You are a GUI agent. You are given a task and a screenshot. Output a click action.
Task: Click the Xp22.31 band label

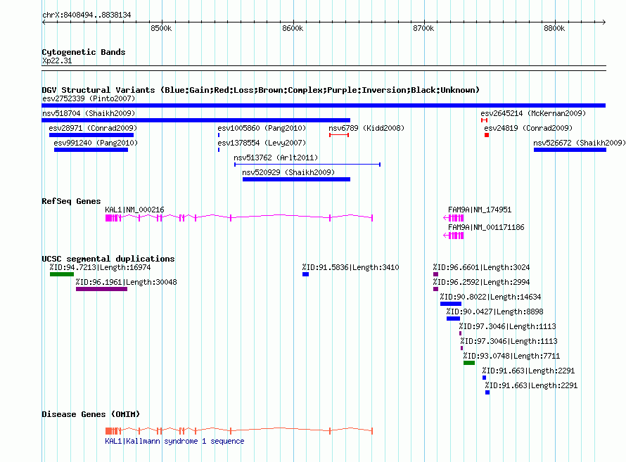coord(57,60)
